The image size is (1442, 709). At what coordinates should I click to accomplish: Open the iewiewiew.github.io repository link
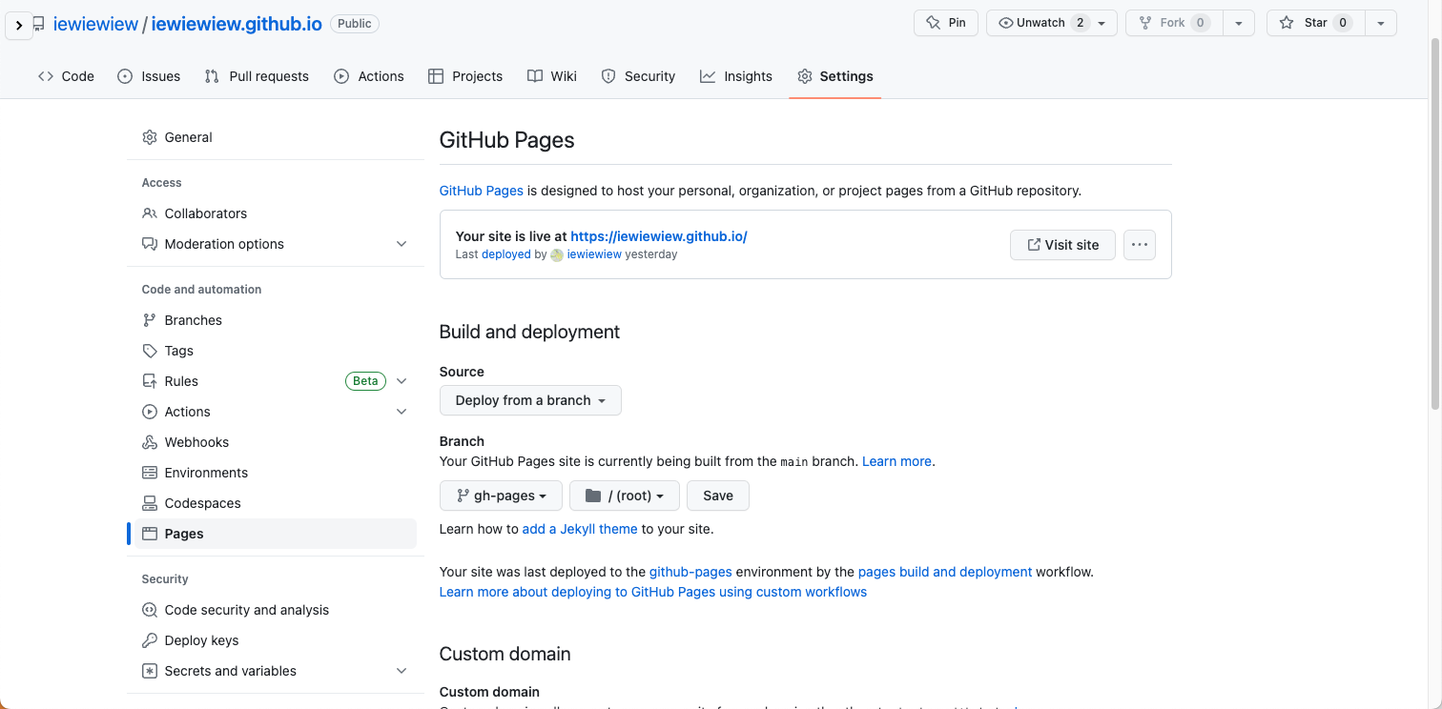pyautogui.click(x=237, y=24)
